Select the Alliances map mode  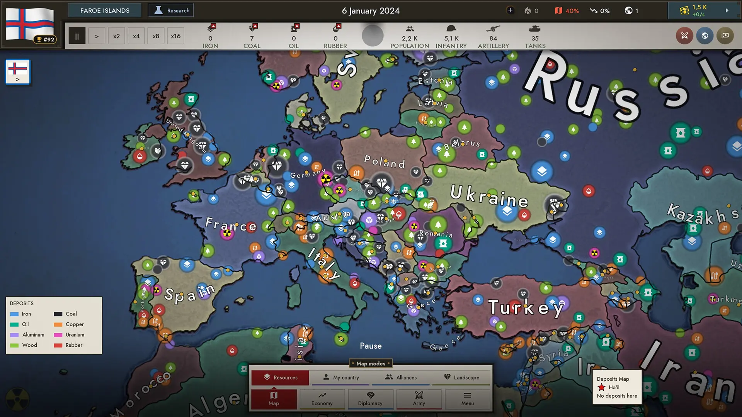[x=401, y=377]
